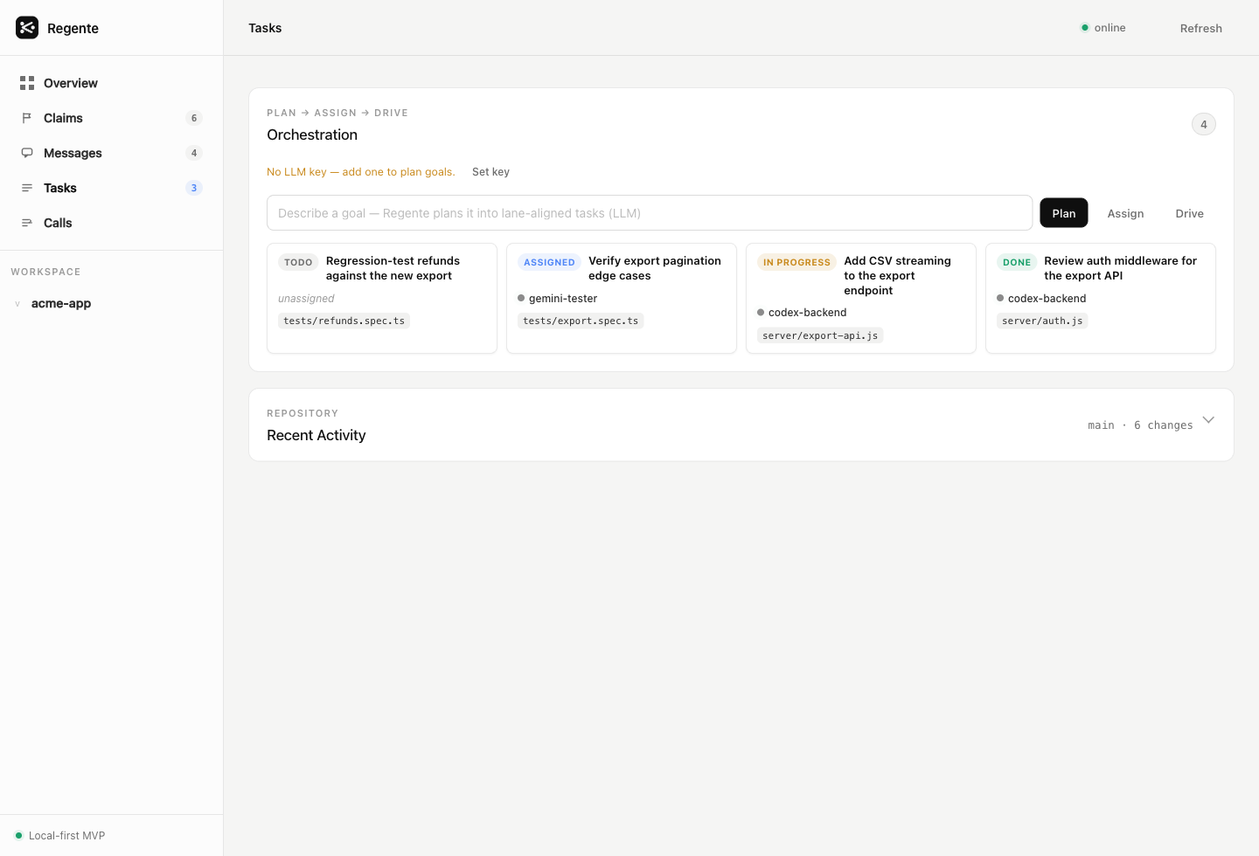1259x856 pixels.
Task: Select the acme-app workspace
Action: click(61, 303)
